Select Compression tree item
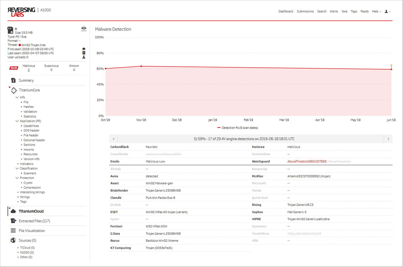This screenshot has width=403, height=267. [x=32, y=188]
